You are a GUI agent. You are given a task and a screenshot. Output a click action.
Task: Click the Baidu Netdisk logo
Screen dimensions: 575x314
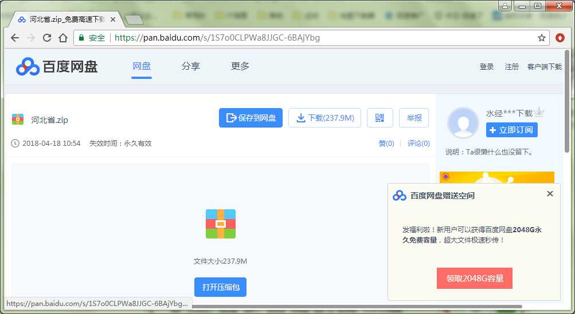click(x=57, y=66)
